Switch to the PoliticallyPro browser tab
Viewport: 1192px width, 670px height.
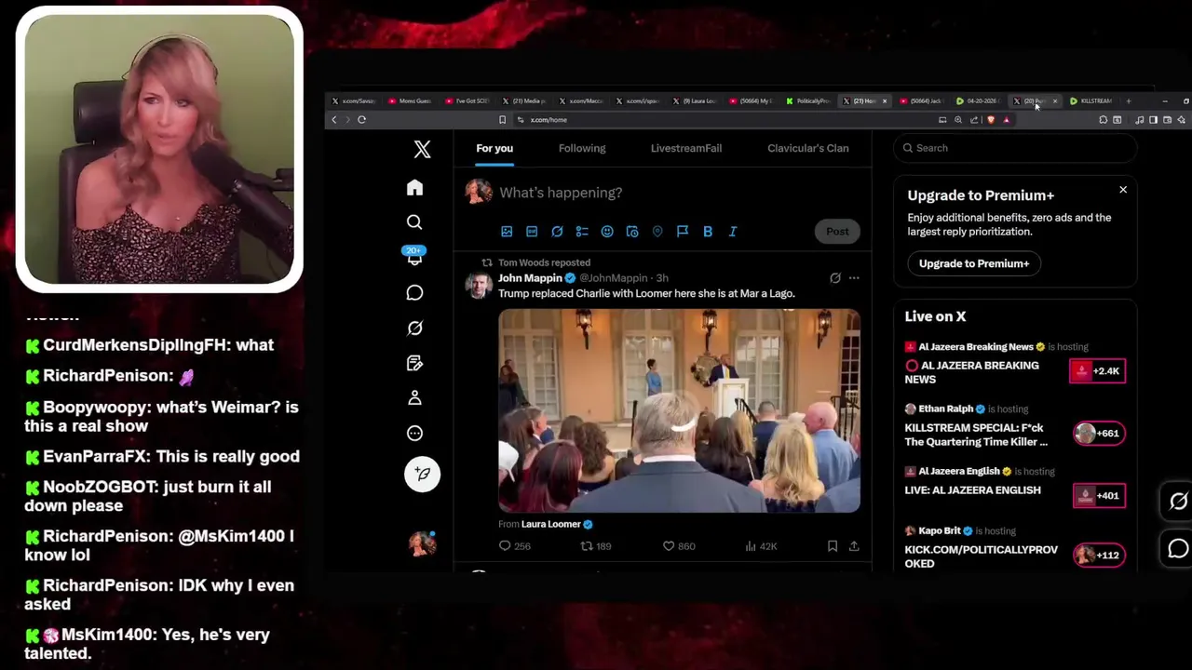pyautogui.click(x=807, y=100)
